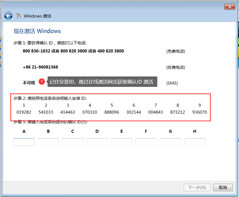The width and height of the screenshot is (239, 197).
Task: Click the 下一步(N) button
Action: [x=197, y=187]
